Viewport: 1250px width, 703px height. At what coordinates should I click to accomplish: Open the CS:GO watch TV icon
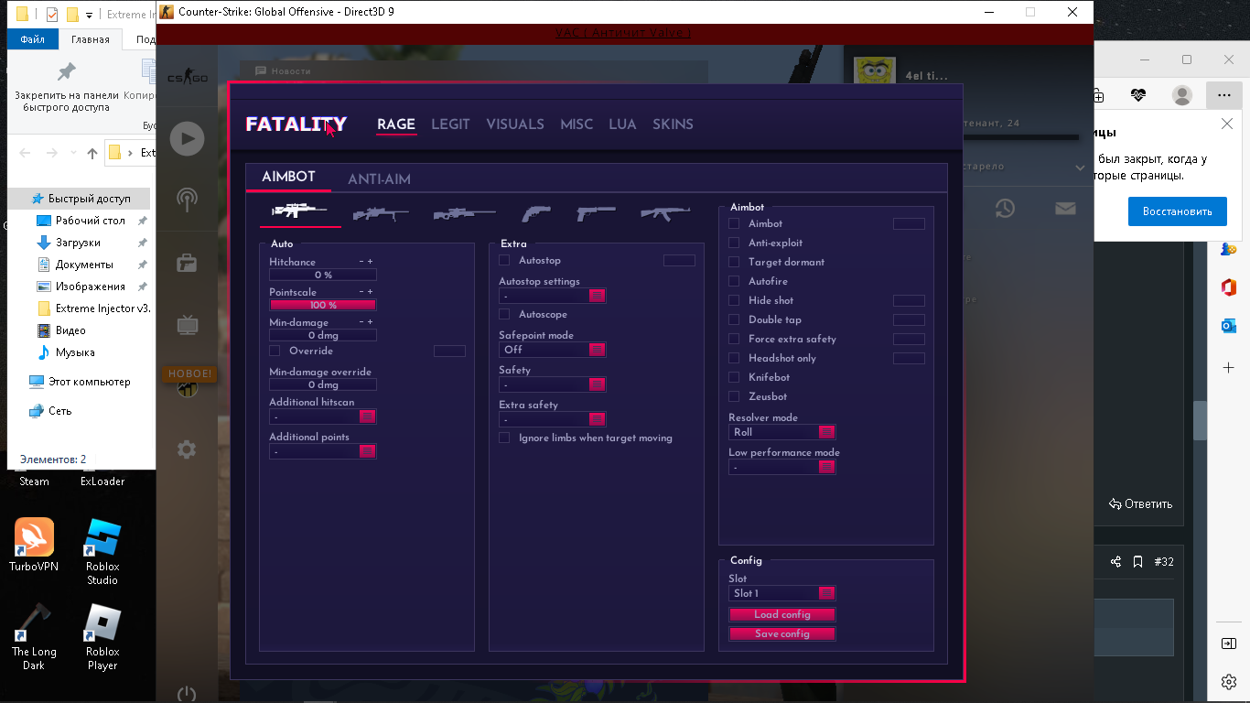[187, 324]
